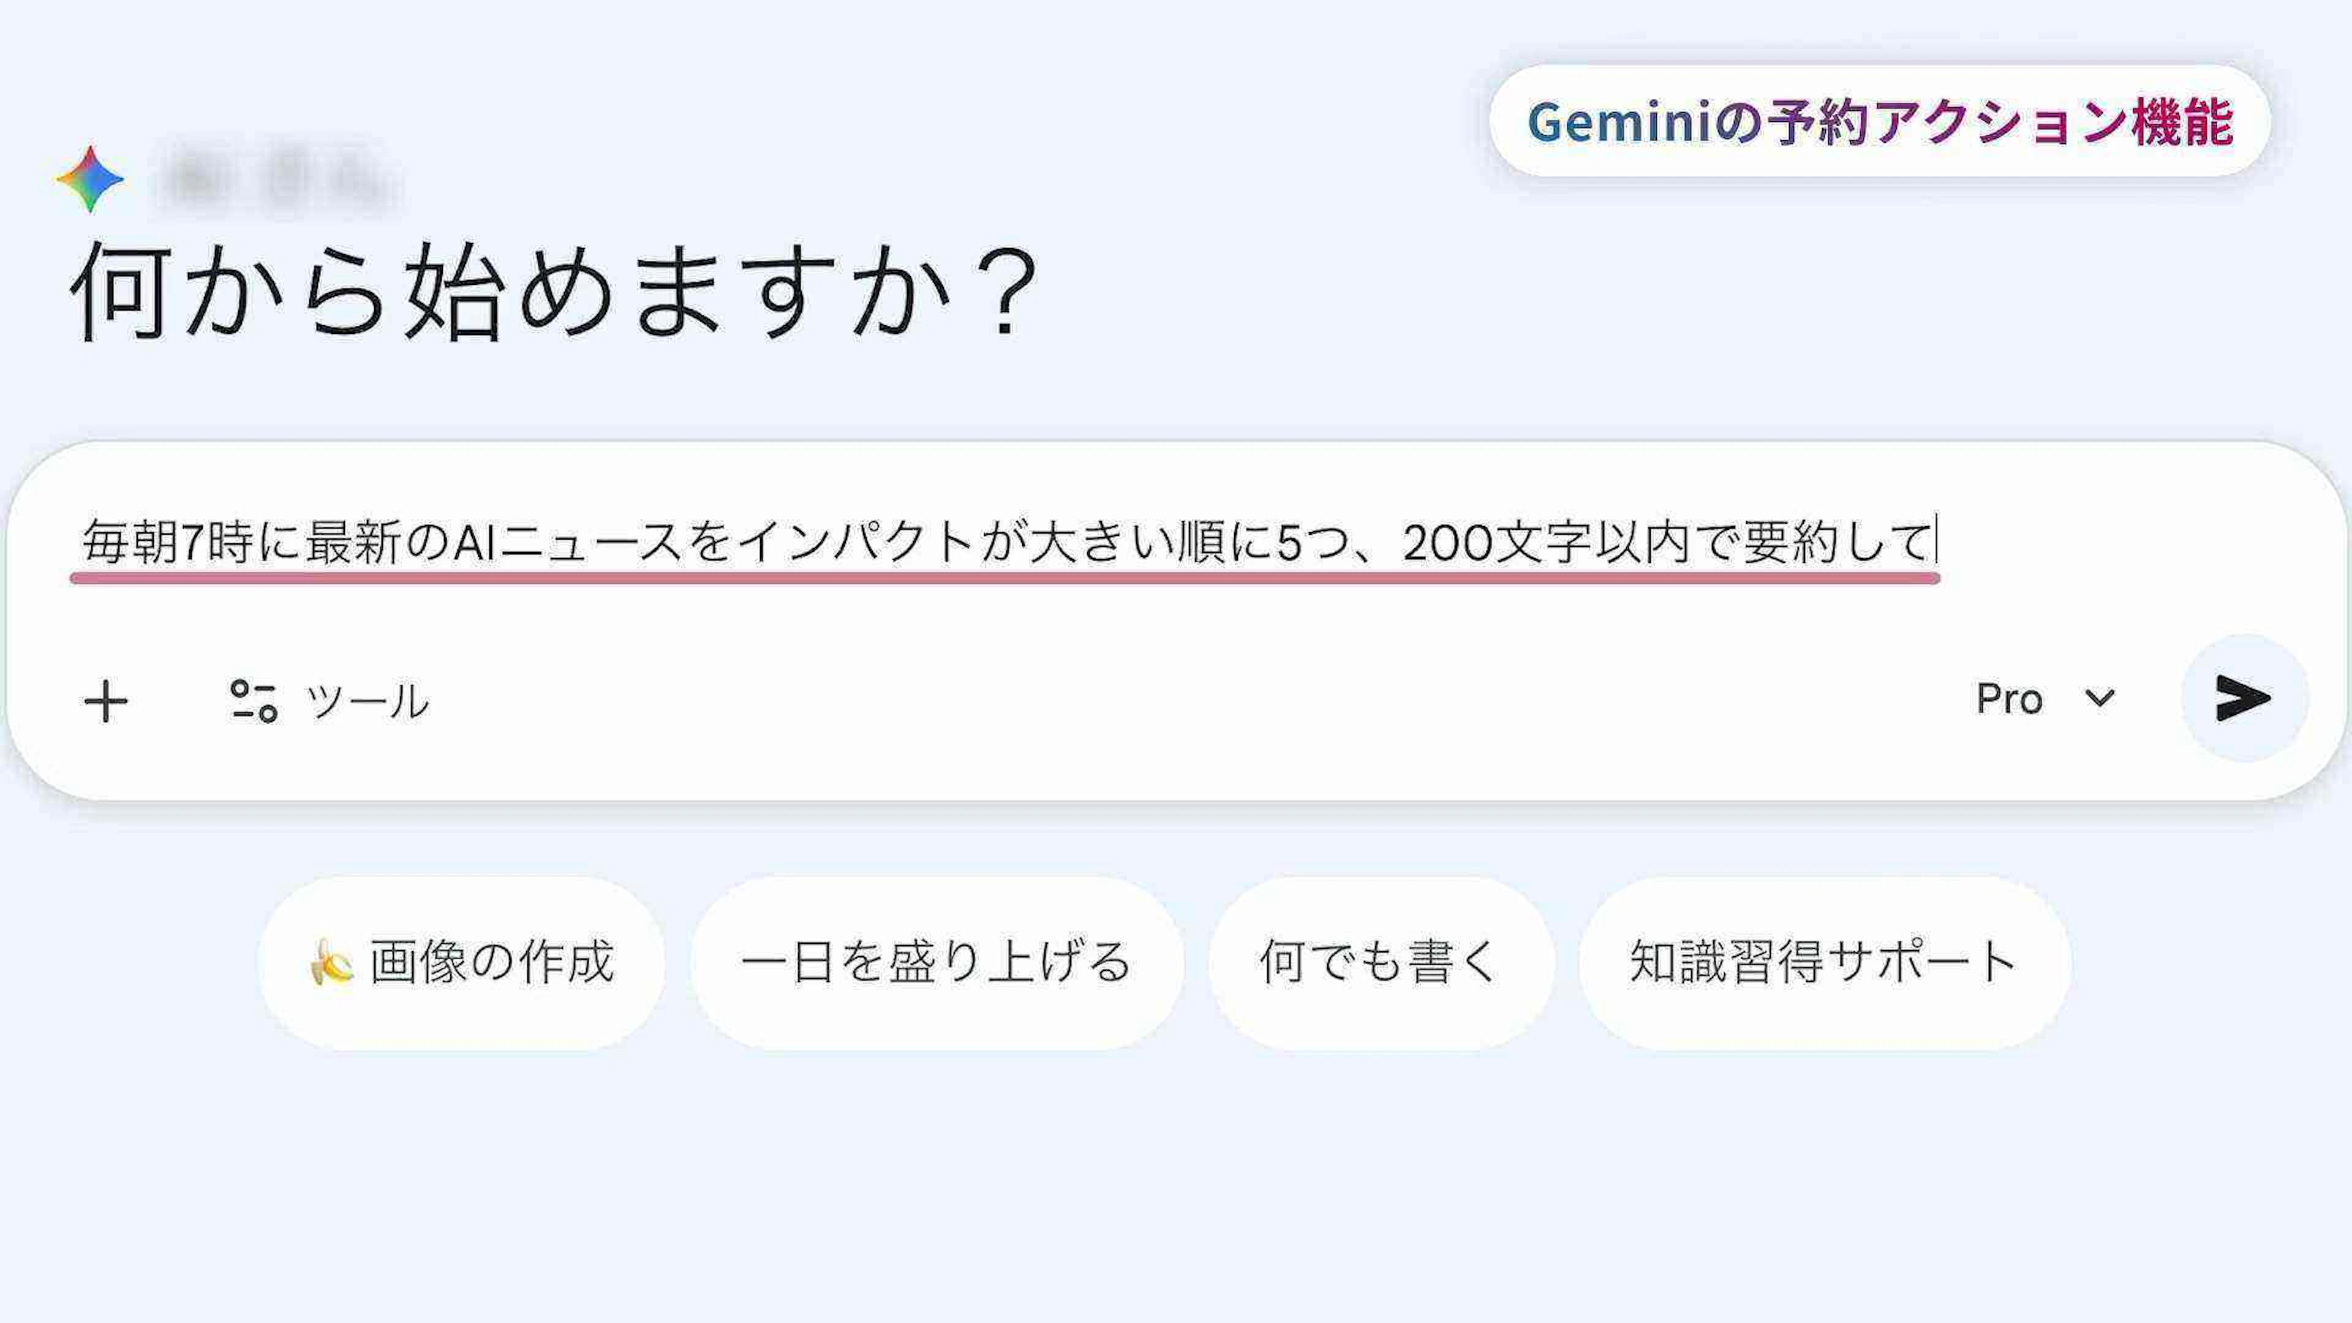Open the plus attachment menu
This screenshot has height=1323, width=2352.
(x=106, y=701)
